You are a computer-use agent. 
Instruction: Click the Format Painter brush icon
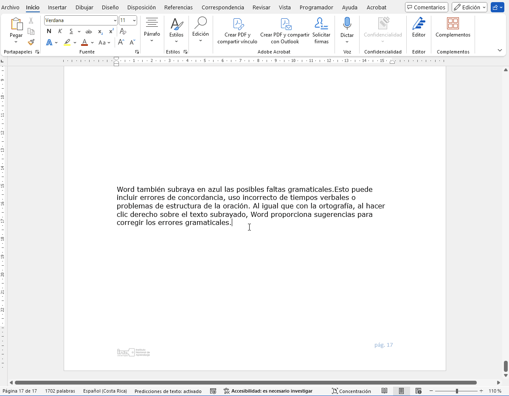(x=31, y=42)
